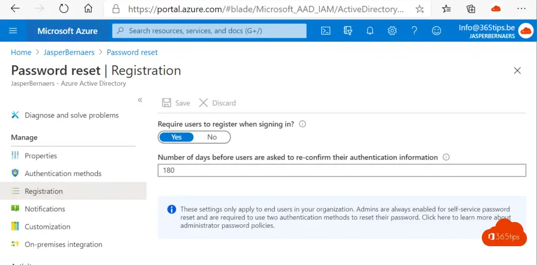This screenshot has width=537, height=265.
Task: Open the portal settings gear icon
Action: (x=392, y=31)
